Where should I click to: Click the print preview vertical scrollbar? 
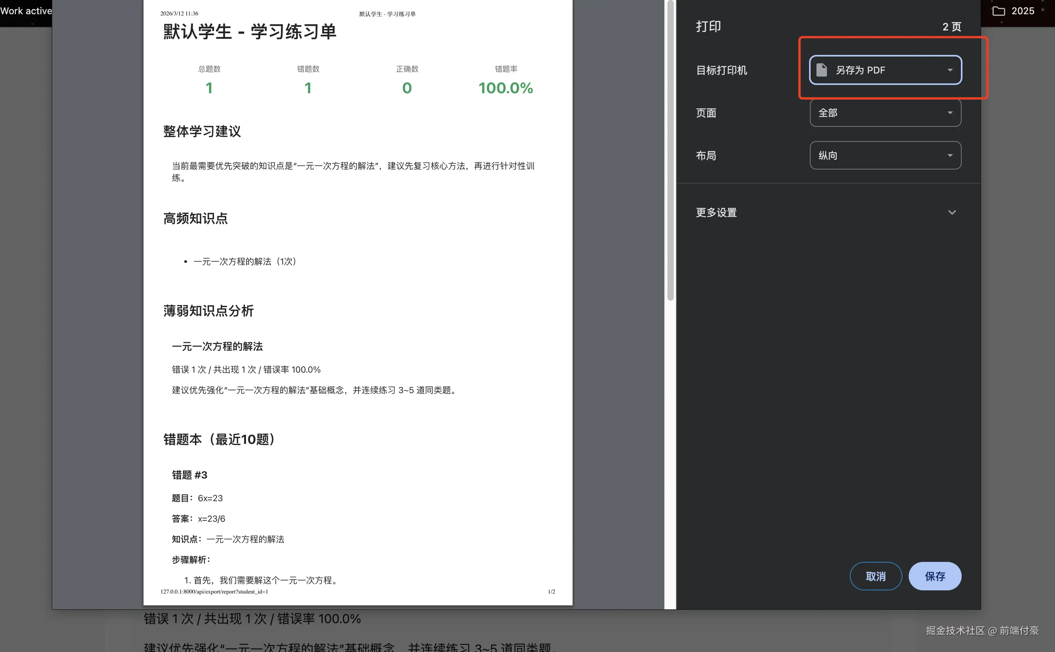click(x=670, y=151)
